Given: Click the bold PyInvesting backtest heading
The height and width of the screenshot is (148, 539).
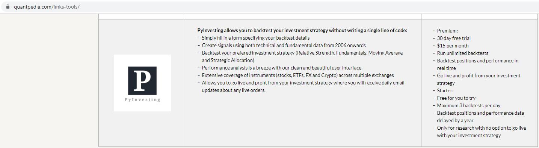Looking at the screenshot, I should 302,31.
